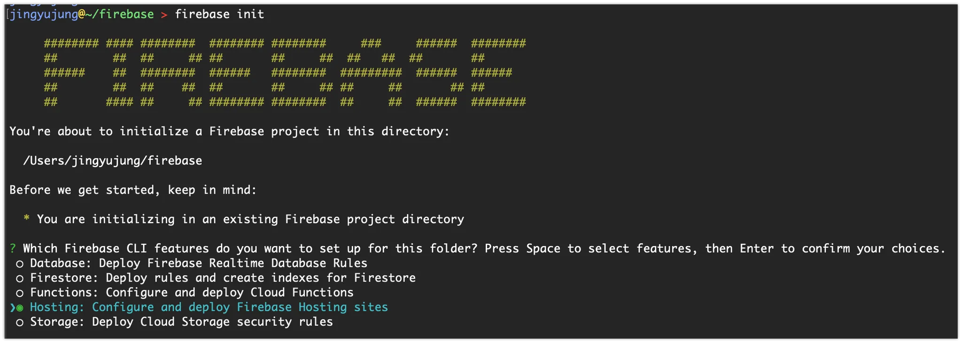
Task: Click the cursor pointer beside Hosting
Action: coord(12,308)
